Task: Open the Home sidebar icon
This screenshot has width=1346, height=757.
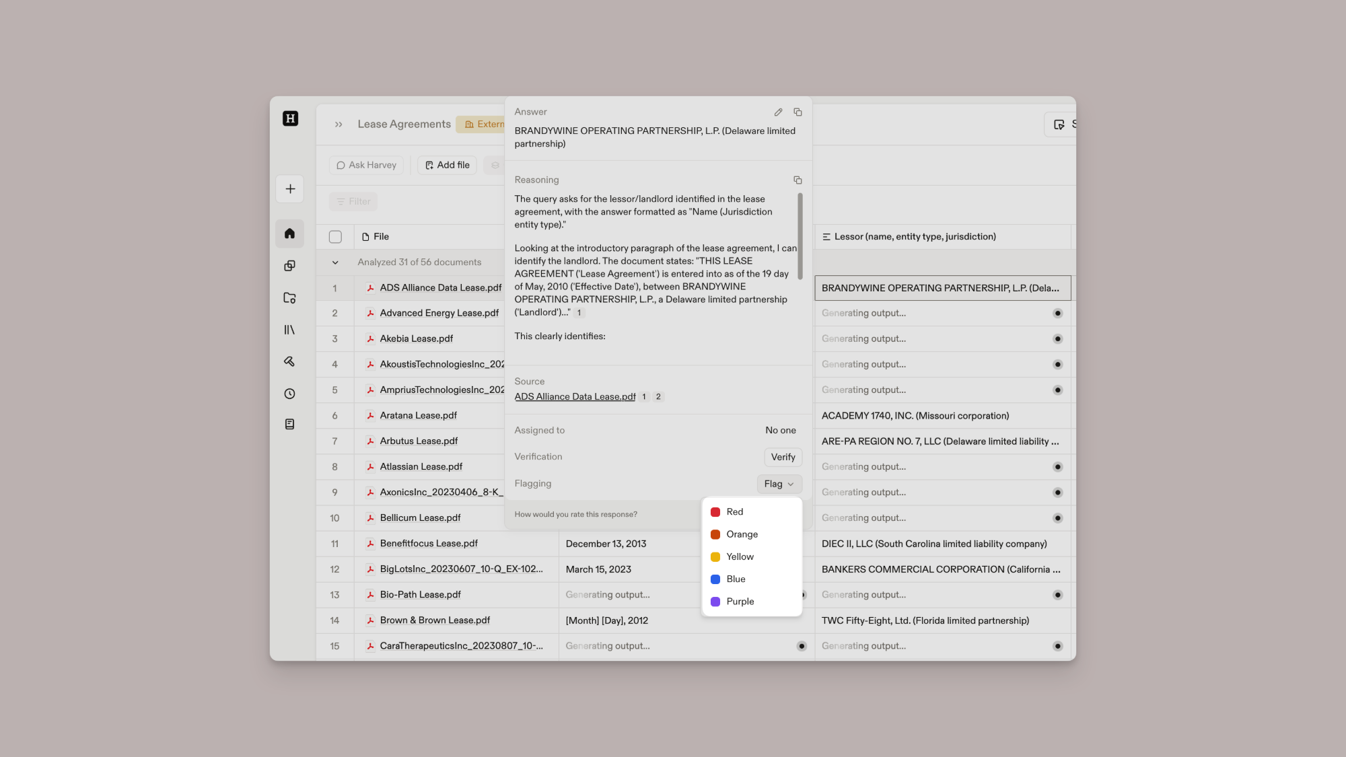Action: [x=289, y=233]
